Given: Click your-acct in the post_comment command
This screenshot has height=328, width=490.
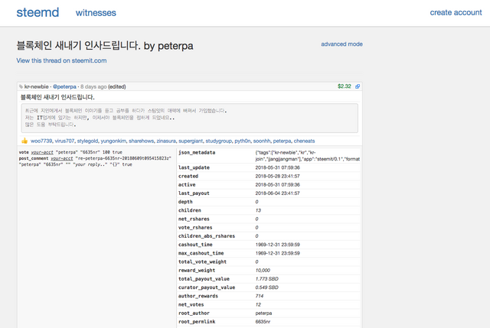Looking at the screenshot, I should pos(62,158).
